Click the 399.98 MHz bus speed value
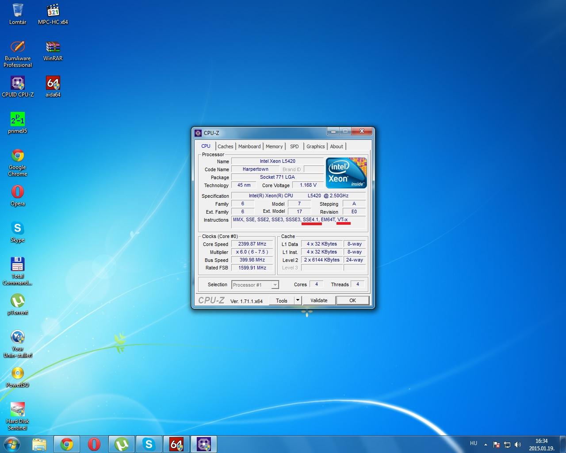The width and height of the screenshot is (566, 453). tap(252, 260)
